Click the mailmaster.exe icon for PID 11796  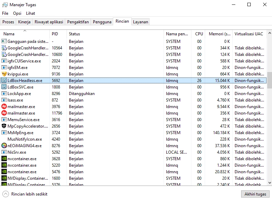(x=4, y=113)
